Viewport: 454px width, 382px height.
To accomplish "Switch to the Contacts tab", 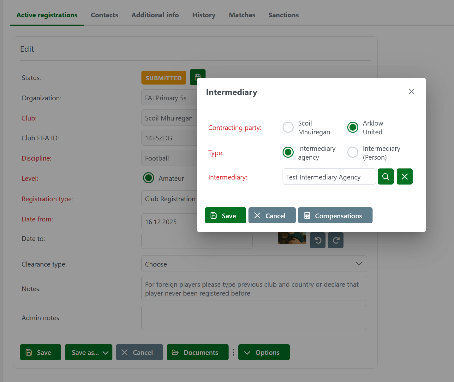I will point(105,15).
